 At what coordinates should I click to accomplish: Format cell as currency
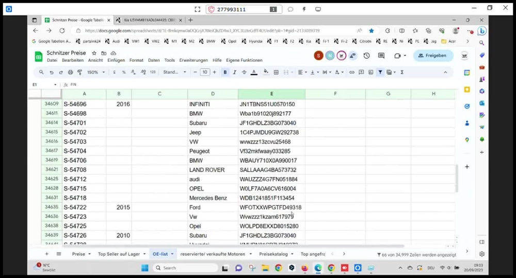click(114, 72)
